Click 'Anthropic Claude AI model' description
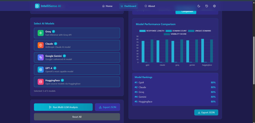 click(58, 47)
